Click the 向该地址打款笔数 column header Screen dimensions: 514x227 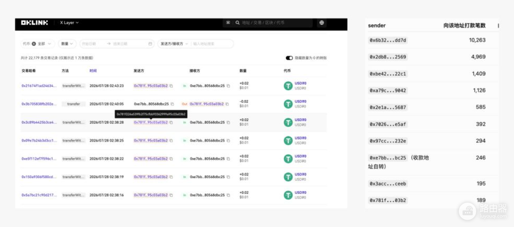(464, 26)
